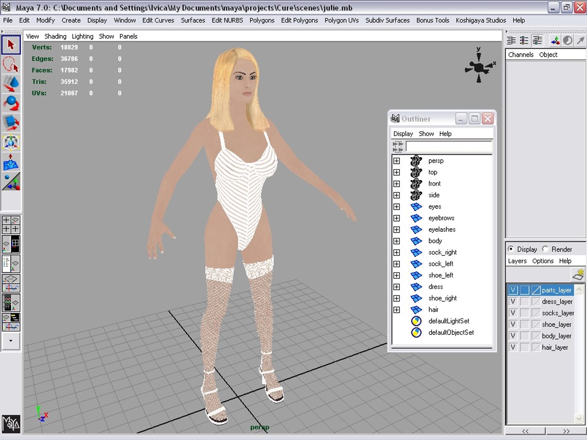
Task: Switch to four-view panel layout
Action: click(x=11, y=224)
